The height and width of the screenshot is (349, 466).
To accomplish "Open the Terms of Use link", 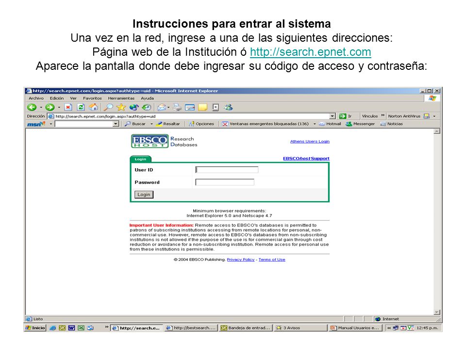I will click(x=272, y=259).
